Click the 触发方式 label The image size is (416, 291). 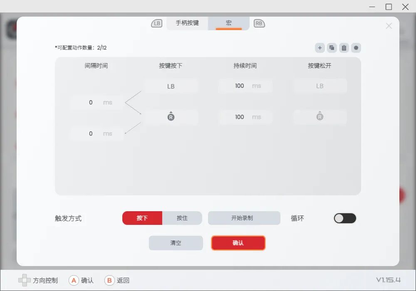coord(68,218)
